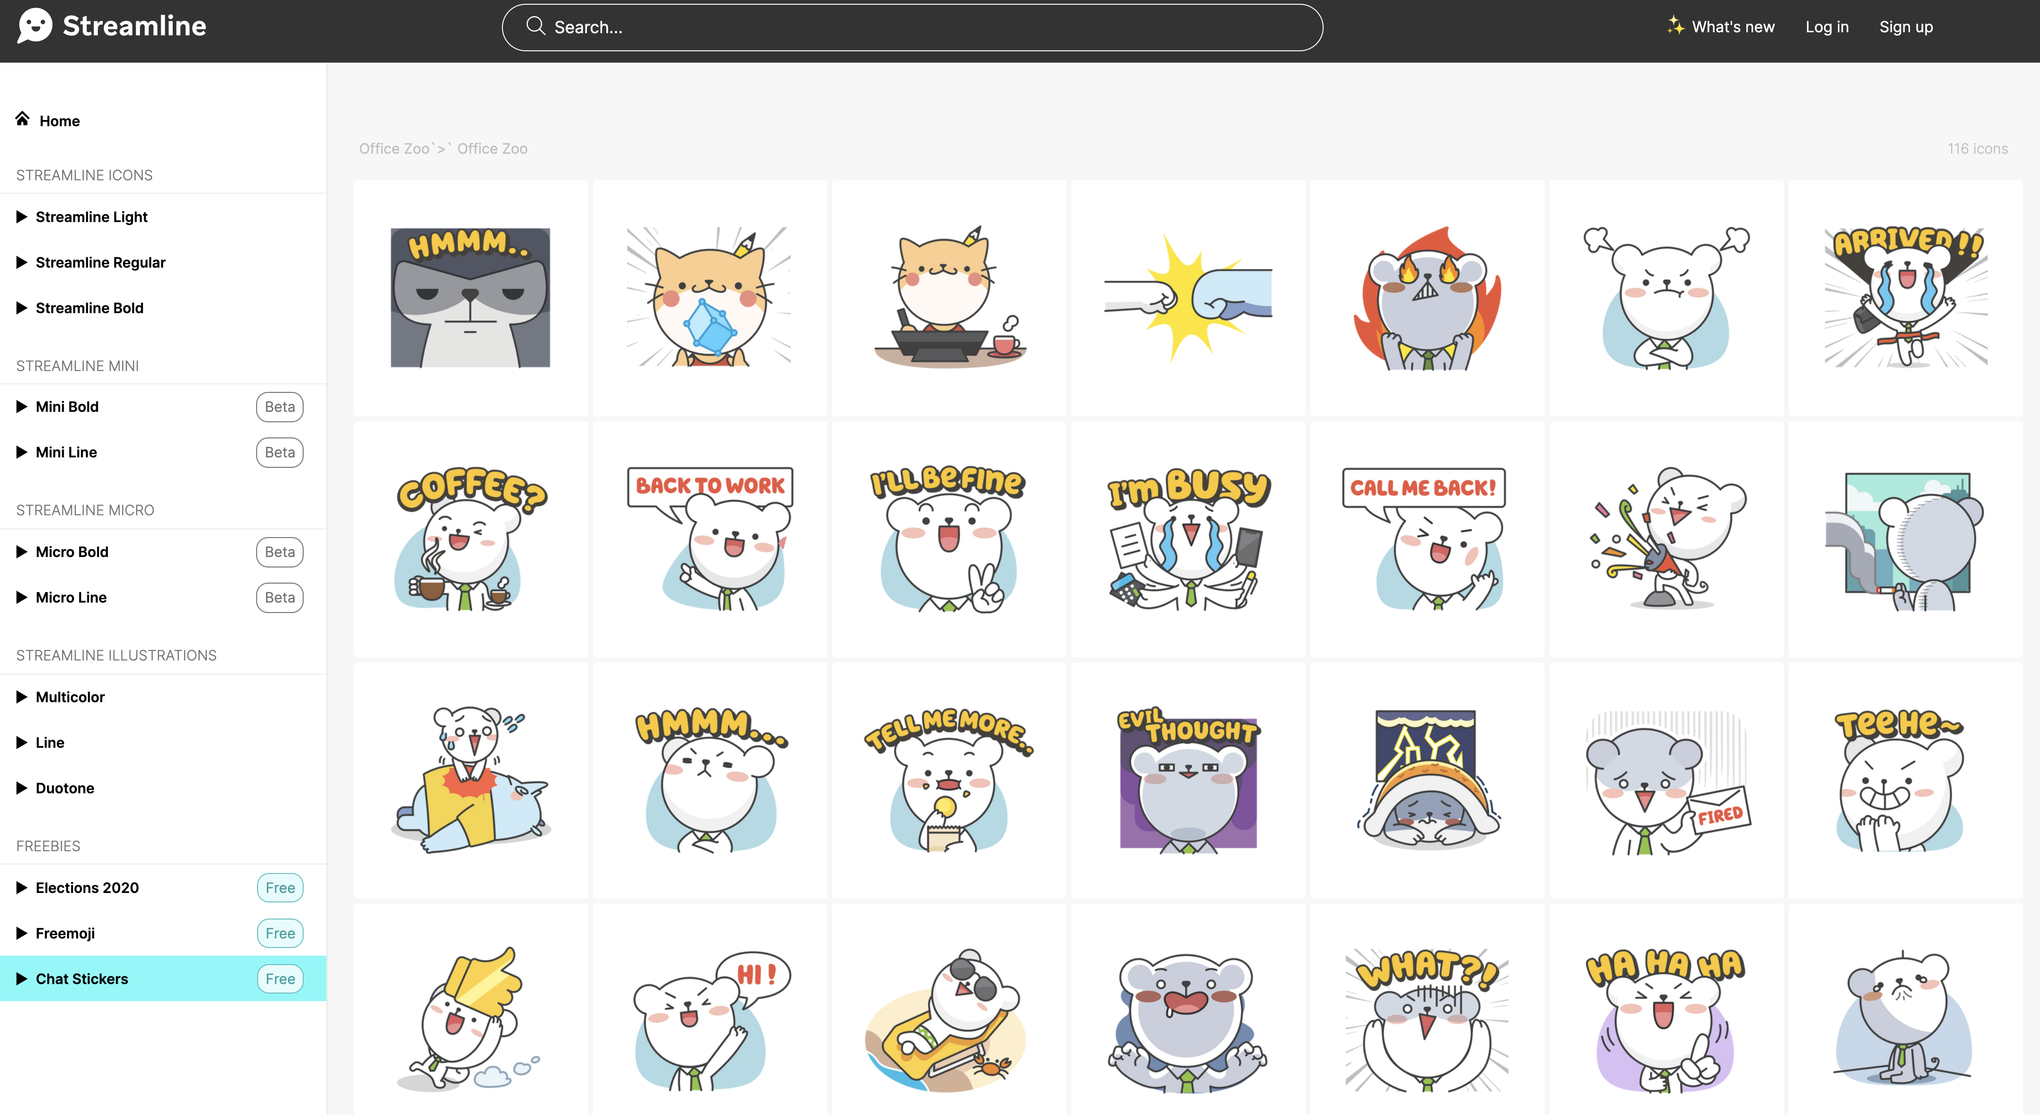
Task: Open the 'FIRED' envelope sticker
Action: coord(1666,780)
